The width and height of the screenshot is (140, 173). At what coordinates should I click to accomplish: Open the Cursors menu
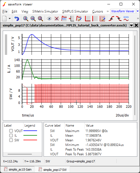coord(98,11)
